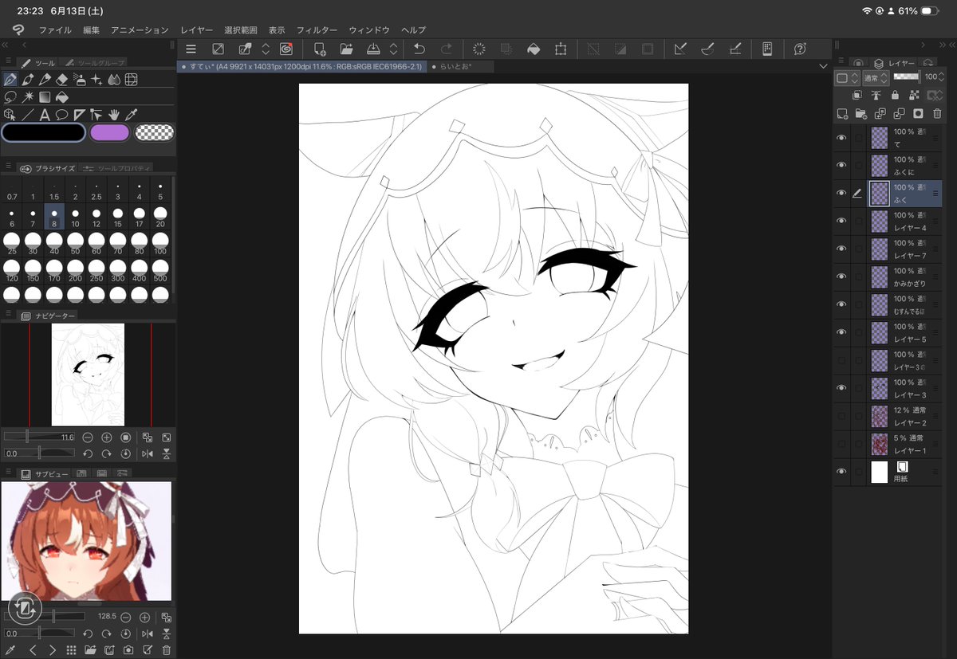Show the レイヤー 1 layer
Viewport: 957px width, 659px height.
[841, 444]
